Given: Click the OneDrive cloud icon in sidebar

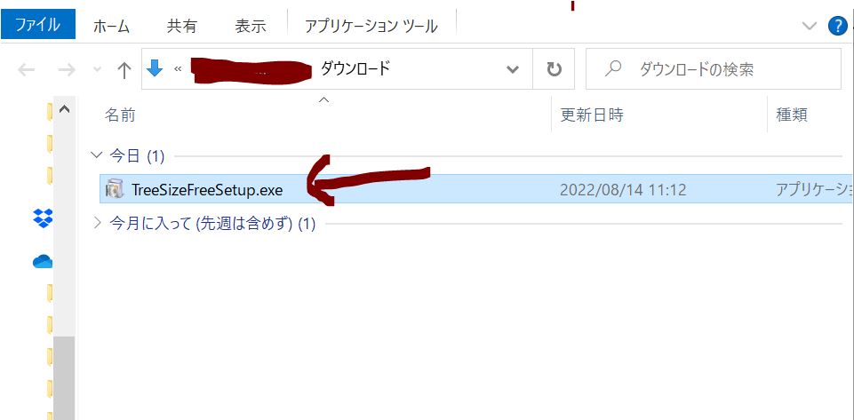Looking at the screenshot, I should 42,261.
